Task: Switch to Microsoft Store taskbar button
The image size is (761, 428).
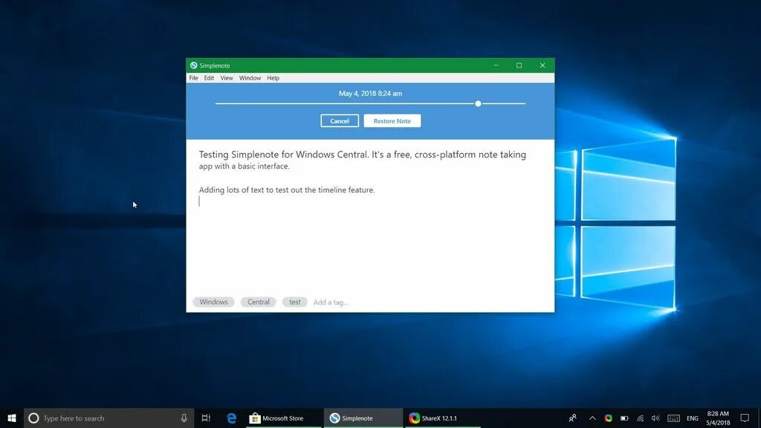Action: [x=282, y=418]
